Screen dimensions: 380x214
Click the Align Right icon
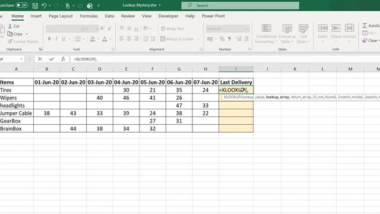click(x=136, y=39)
